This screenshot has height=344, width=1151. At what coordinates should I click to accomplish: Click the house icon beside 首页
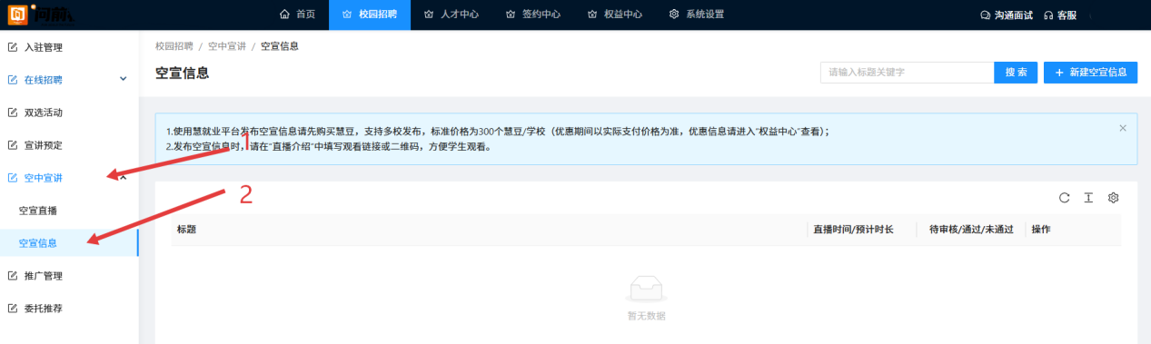point(285,15)
